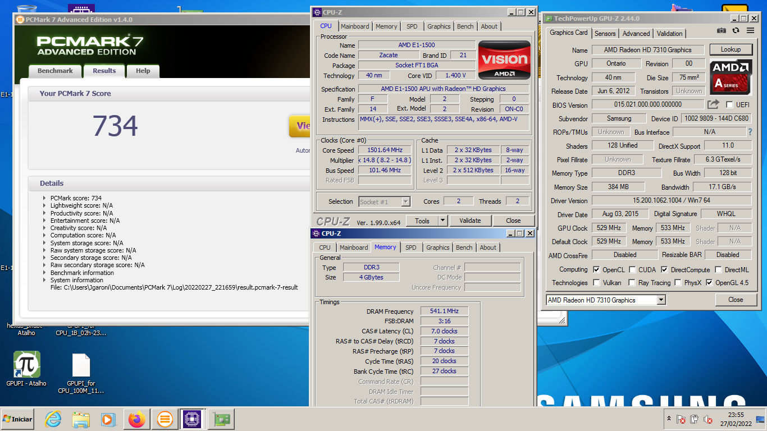Screen dimensions: 767x431
Task: Toggle the PhysX checkbox
Action: 678,283
